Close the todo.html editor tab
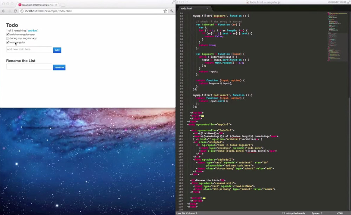This screenshot has height=215, width=351. point(207,8)
